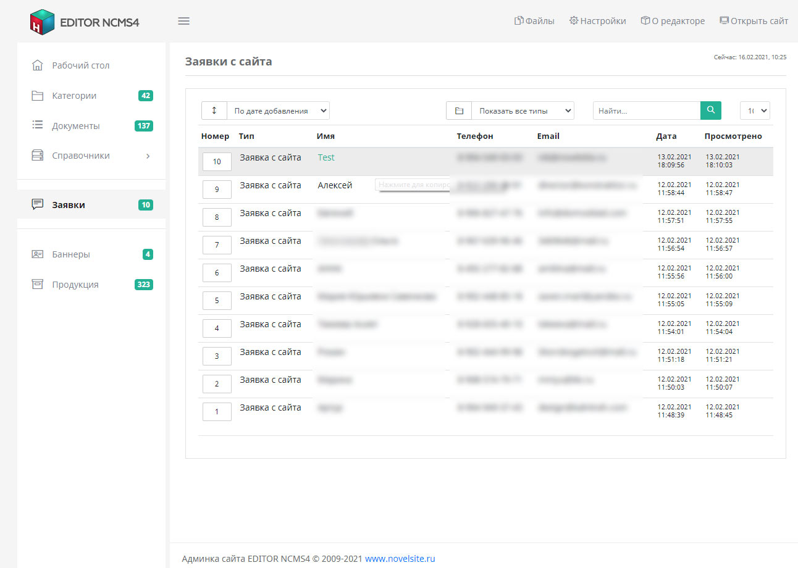Image resolution: width=798 pixels, height=568 pixels.
Task: Click the EDITOR NCMS4 cube logo
Action: tap(43, 22)
